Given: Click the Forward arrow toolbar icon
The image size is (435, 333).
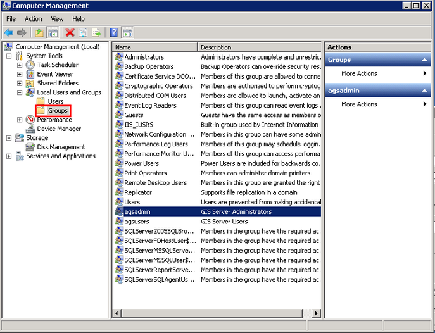Looking at the screenshot, I should (22, 33).
